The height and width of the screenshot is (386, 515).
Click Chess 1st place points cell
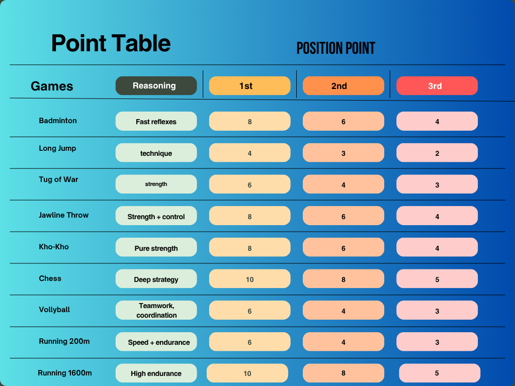(249, 279)
